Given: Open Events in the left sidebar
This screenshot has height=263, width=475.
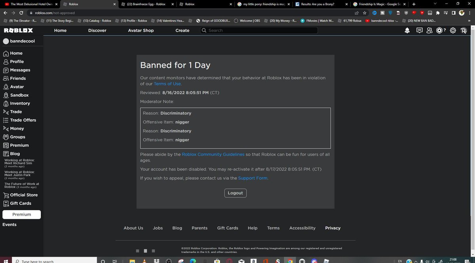Looking at the screenshot, I should [x=9, y=224].
